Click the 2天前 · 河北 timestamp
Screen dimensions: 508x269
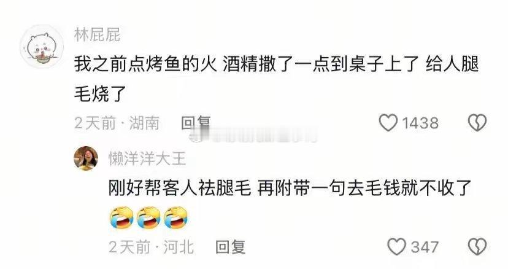tap(152, 248)
